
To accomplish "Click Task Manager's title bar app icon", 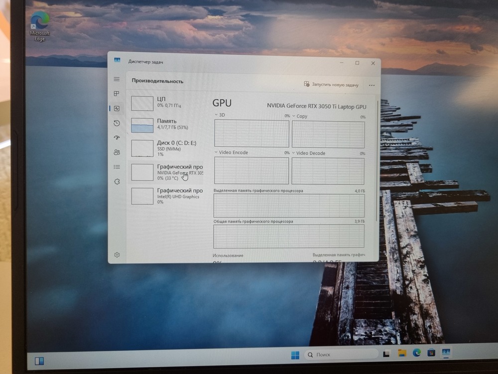I will click(117, 60).
